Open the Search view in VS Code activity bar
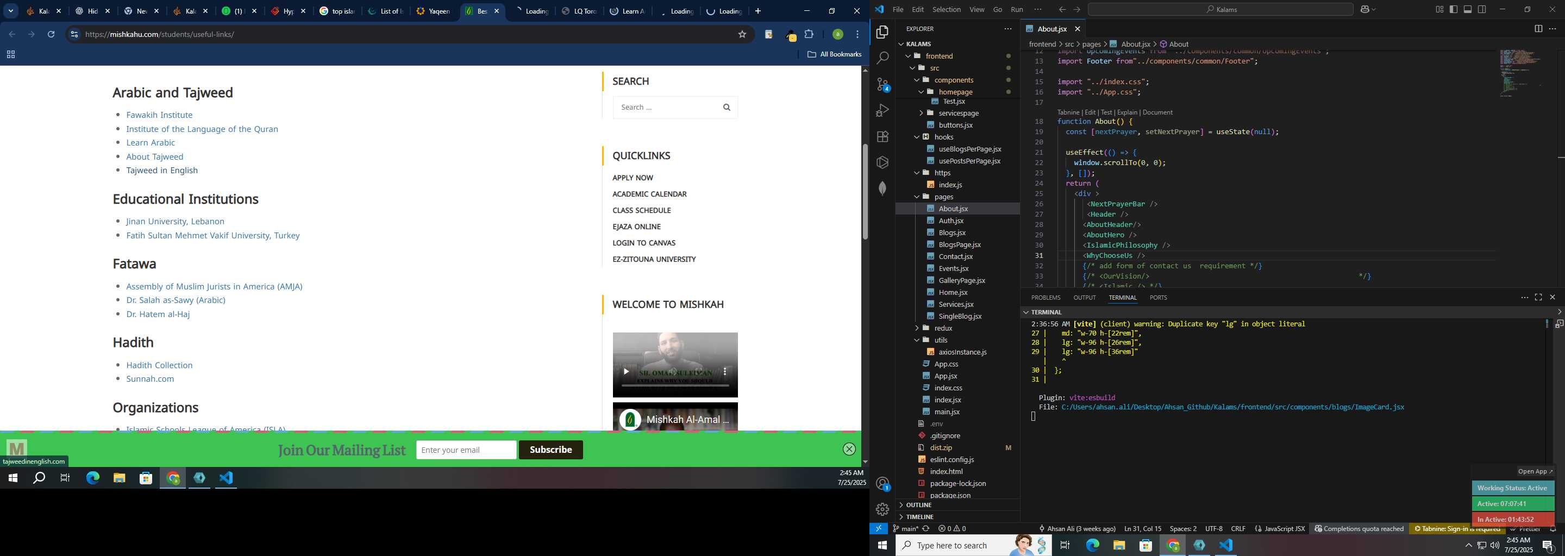Image resolution: width=1565 pixels, height=556 pixels. [882, 58]
